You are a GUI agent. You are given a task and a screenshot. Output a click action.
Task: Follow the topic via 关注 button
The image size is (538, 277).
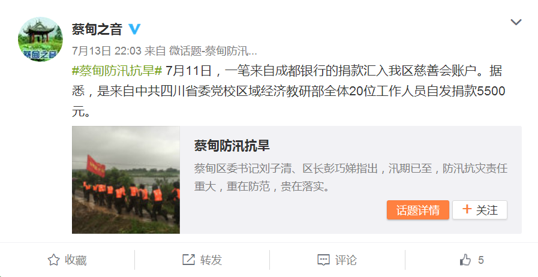coord(480,210)
